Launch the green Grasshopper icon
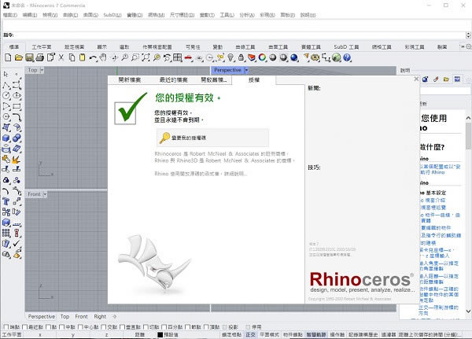The height and width of the screenshot is (339, 472). coord(337,57)
